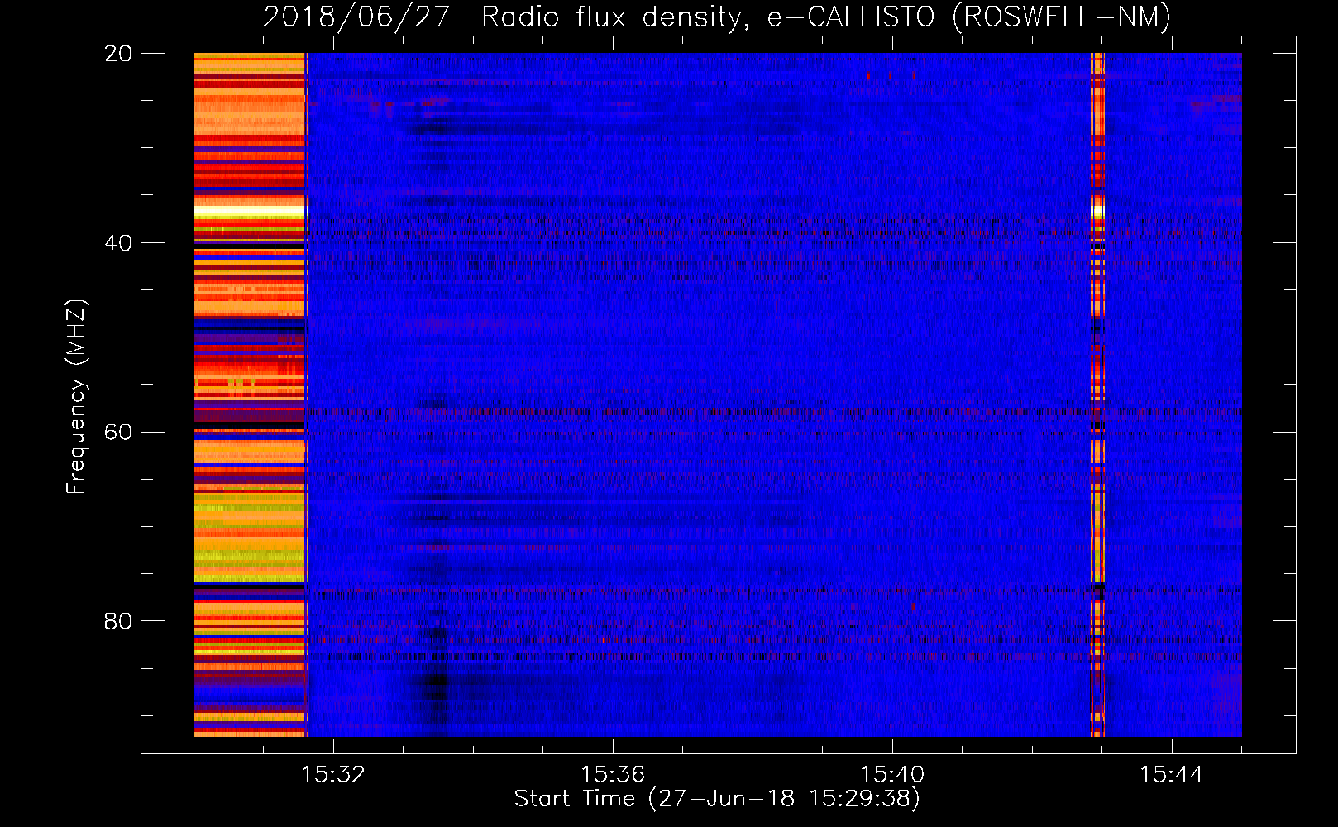
Task: Click the "Start Time (27-Jun-18 15:29:38)" label
Action: (717, 799)
